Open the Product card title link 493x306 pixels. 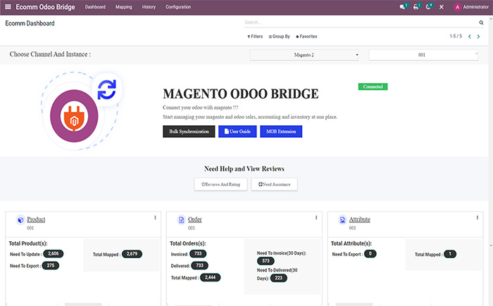[x=36, y=219]
